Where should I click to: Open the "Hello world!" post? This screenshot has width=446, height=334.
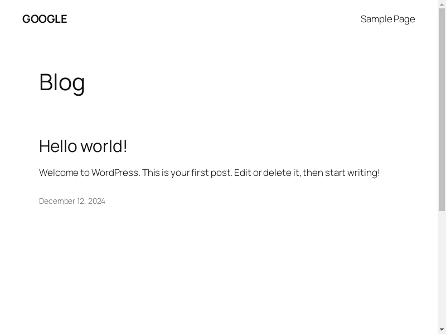[83, 146]
